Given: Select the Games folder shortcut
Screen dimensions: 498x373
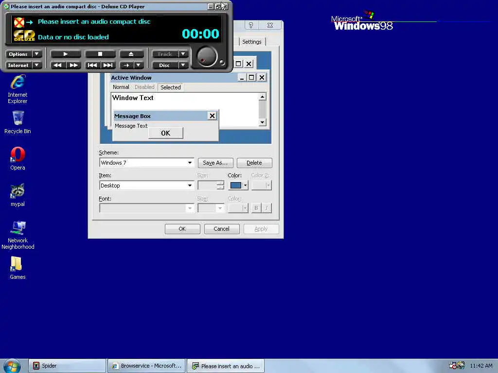Looking at the screenshot, I should click(x=18, y=268).
